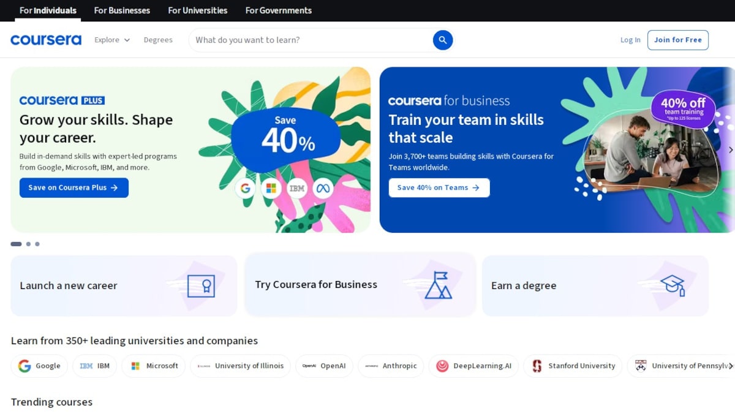Click the Meta logo in Coursera Plus banner

[323, 189]
